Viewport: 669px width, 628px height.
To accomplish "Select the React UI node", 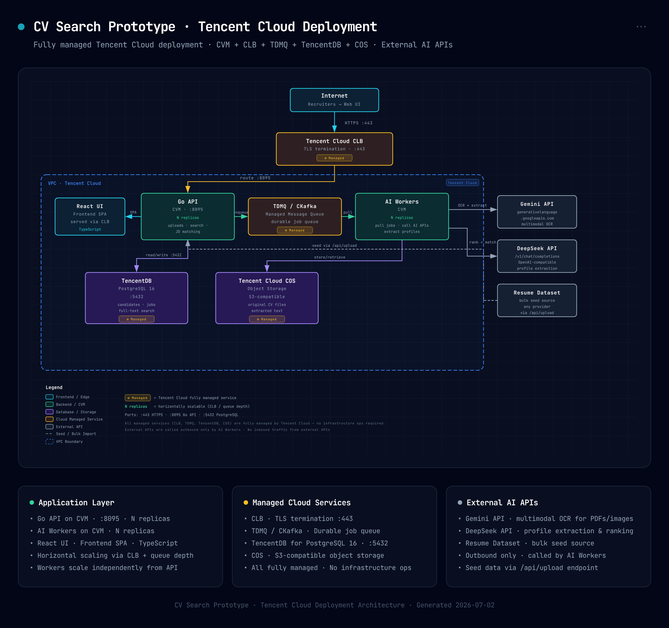I will pos(90,216).
